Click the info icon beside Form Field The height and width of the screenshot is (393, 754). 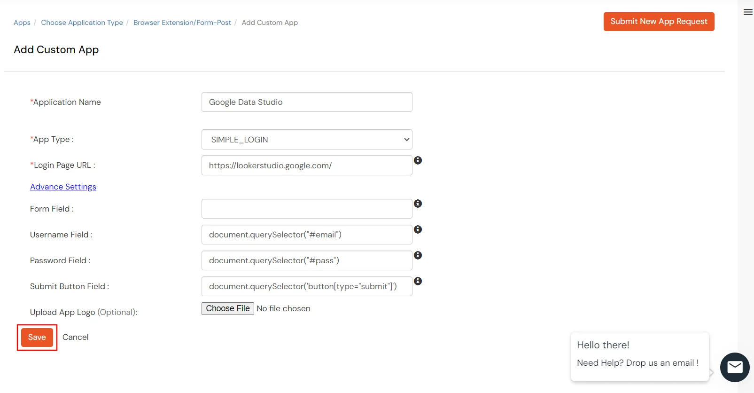coord(418,204)
